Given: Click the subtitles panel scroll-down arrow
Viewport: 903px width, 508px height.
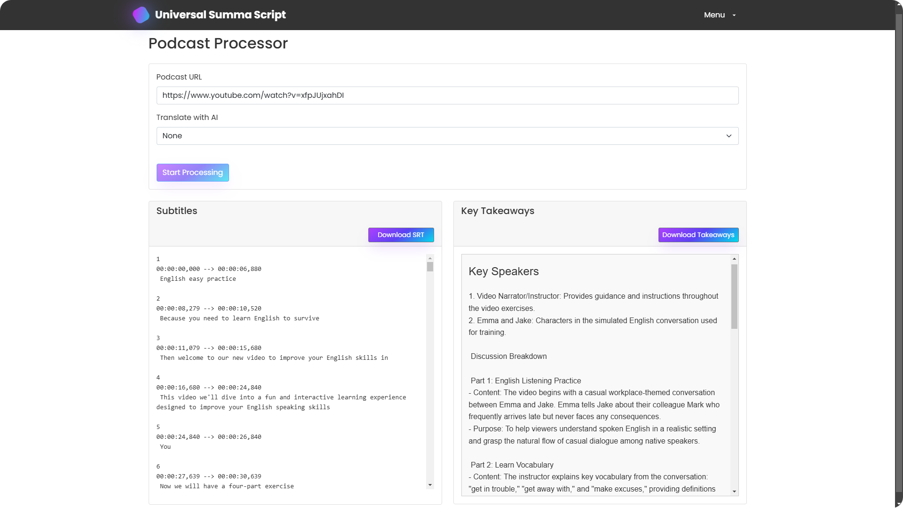Looking at the screenshot, I should coord(430,485).
